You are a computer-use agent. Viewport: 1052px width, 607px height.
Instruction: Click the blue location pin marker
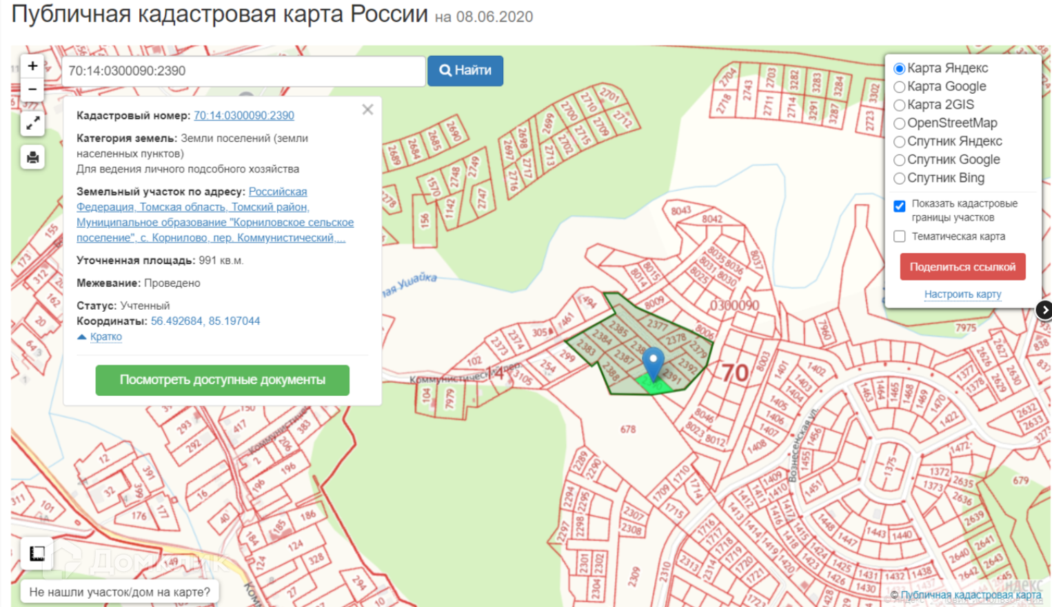coord(653,364)
